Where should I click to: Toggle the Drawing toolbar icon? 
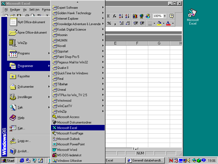148,16
